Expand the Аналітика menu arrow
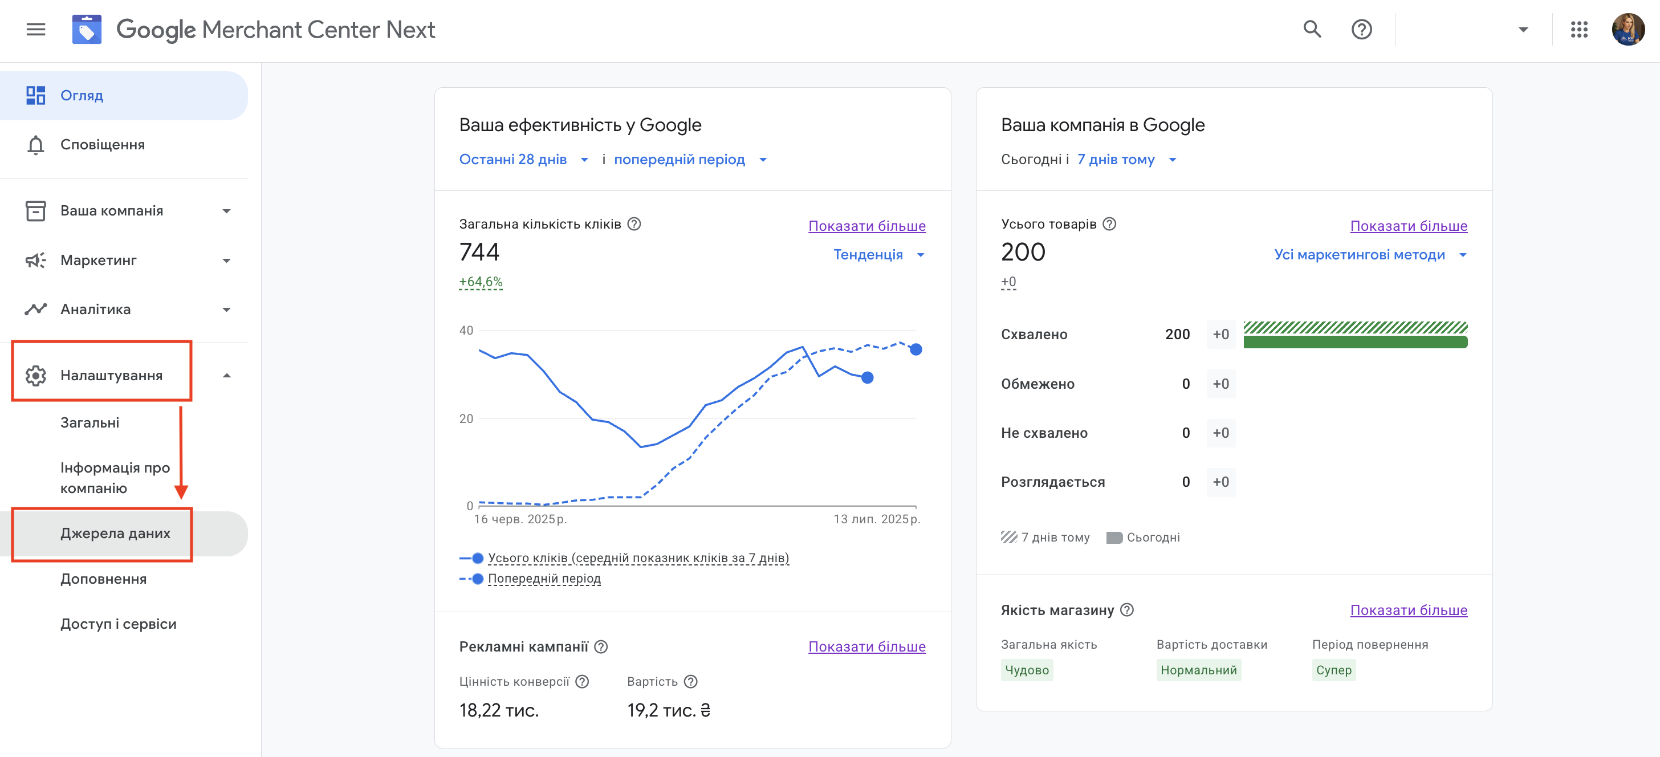 [x=226, y=310]
